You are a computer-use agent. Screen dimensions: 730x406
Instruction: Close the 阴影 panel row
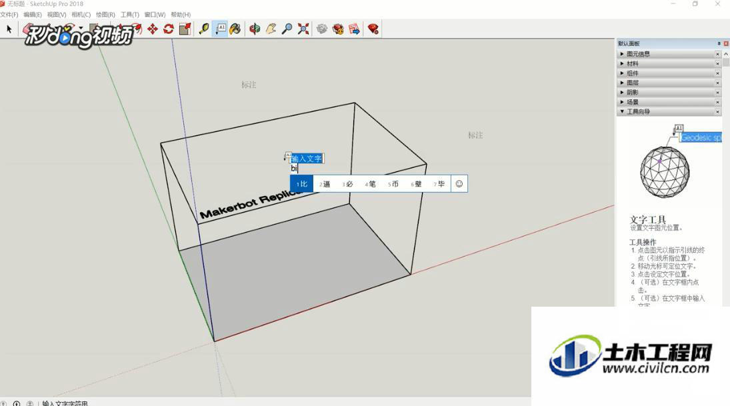(718, 92)
